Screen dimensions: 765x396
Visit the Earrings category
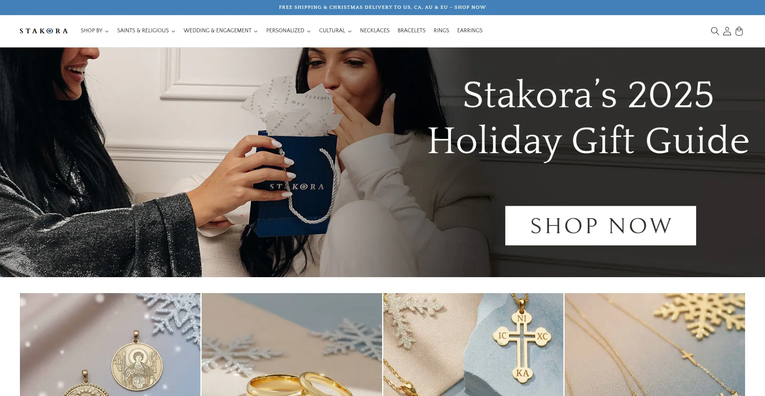470,31
